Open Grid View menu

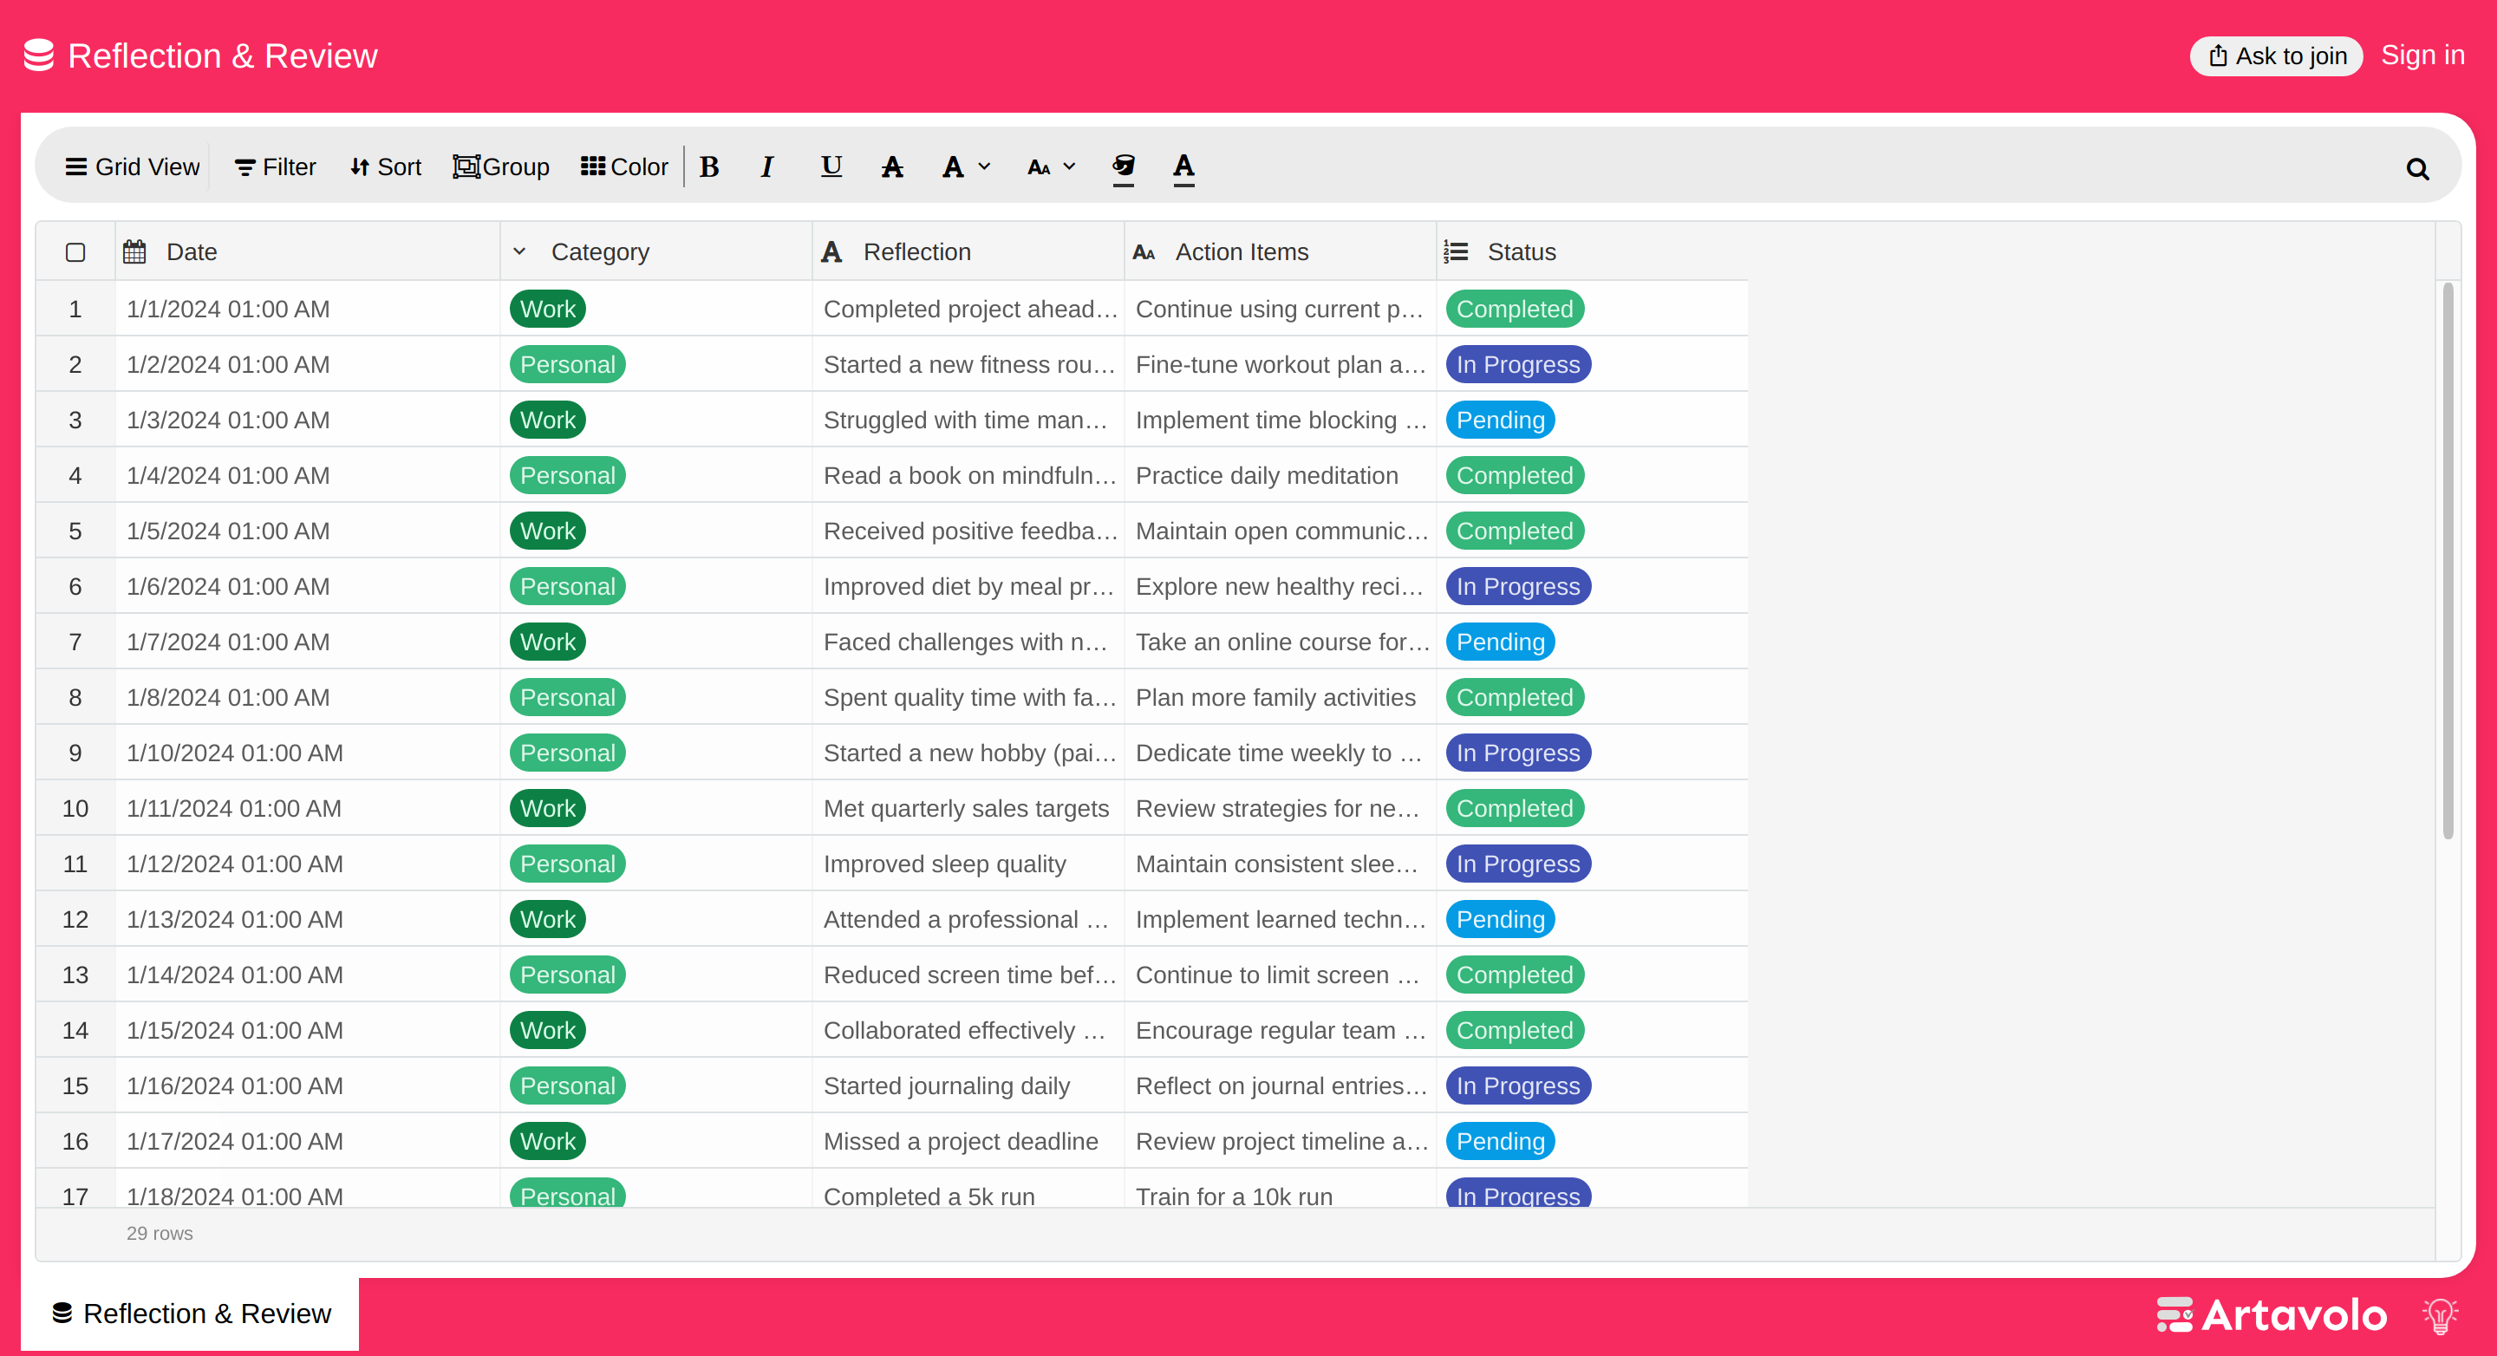point(132,166)
